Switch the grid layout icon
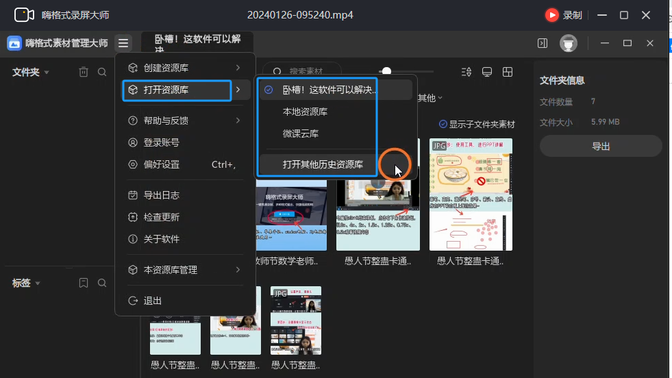672x378 pixels. [x=508, y=72]
